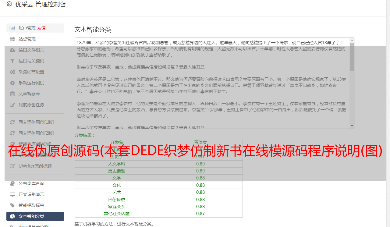
Task: Click the play circle icon for 手动运行测试
Action: (x=12, y=83)
